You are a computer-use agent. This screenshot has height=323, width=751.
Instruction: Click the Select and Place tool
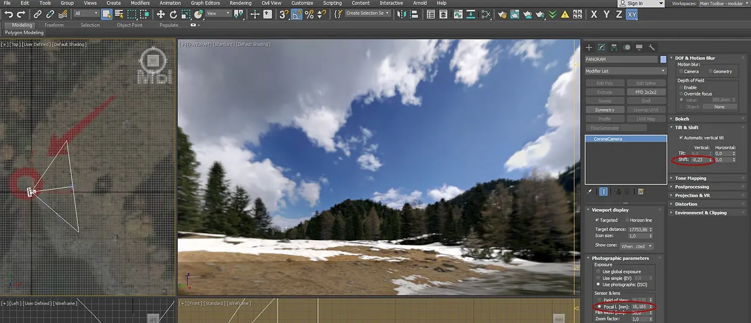pyautogui.click(x=198, y=14)
